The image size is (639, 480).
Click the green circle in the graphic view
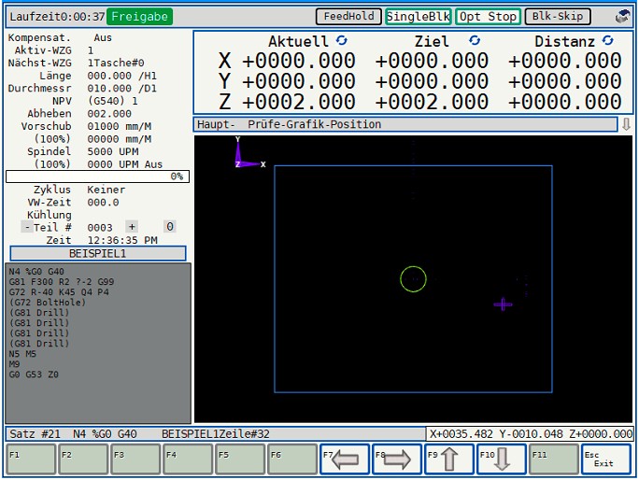click(413, 279)
